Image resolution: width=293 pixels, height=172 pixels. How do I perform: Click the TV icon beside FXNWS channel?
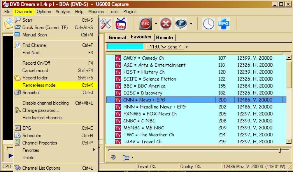click(x=118, y=114)
